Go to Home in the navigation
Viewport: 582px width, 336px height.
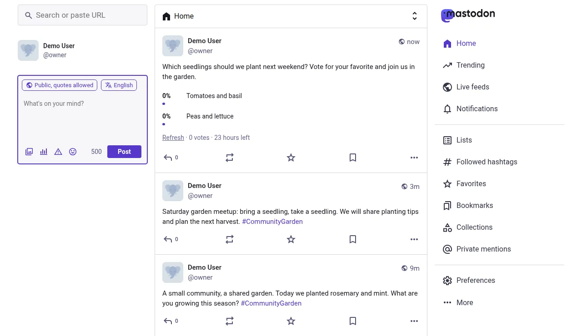pyautogui.click(x=459, y=43)
